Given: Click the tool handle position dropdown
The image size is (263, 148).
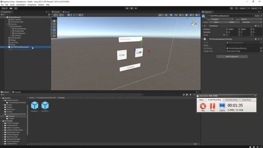Looking at the screenshot, I should (56, 15).
